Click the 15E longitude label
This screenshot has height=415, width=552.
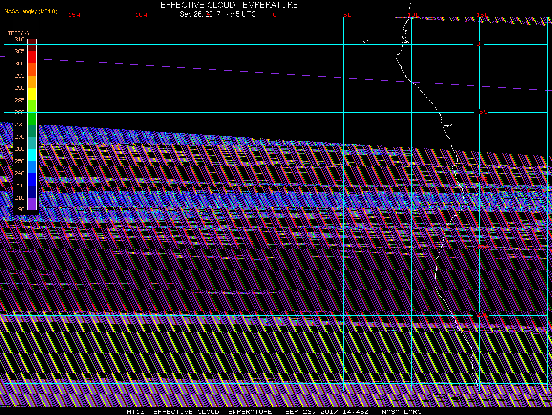click(483, 15)
